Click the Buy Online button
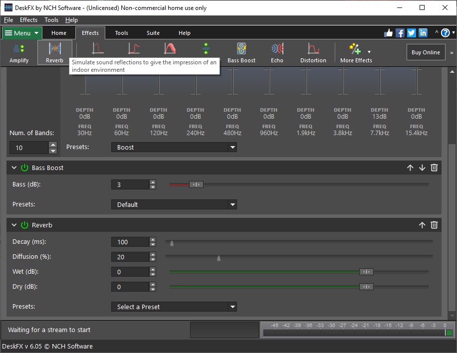 coord(426,52)
